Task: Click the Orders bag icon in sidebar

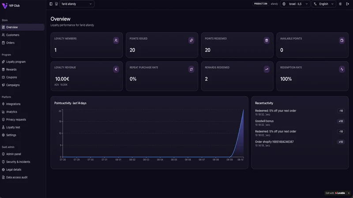Action: point(3,43)
